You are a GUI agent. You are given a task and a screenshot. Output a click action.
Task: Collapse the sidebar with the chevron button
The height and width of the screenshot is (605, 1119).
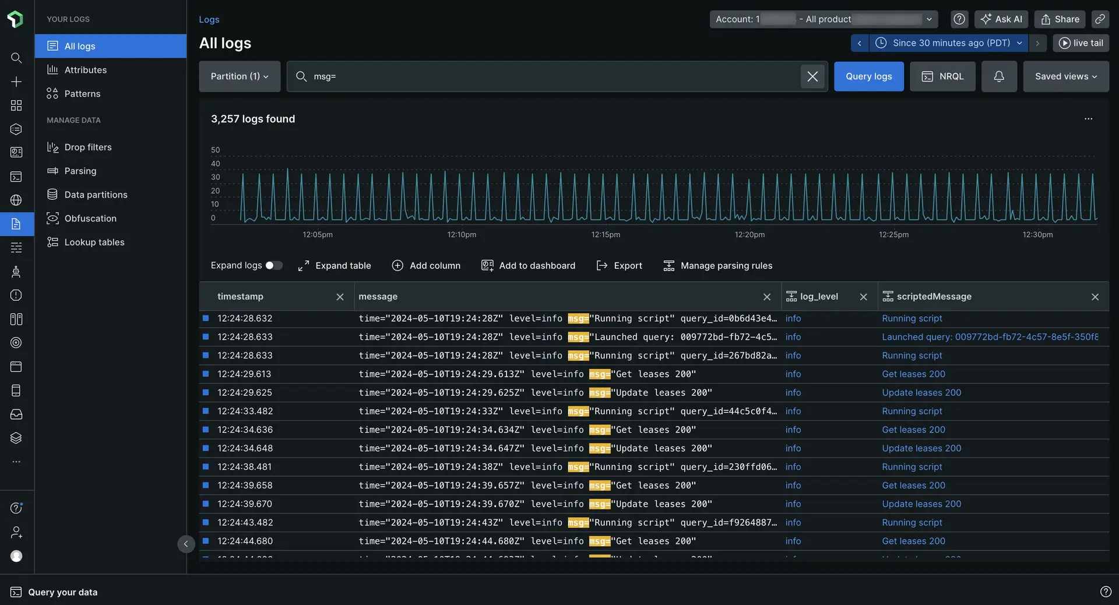coord(186,544)
